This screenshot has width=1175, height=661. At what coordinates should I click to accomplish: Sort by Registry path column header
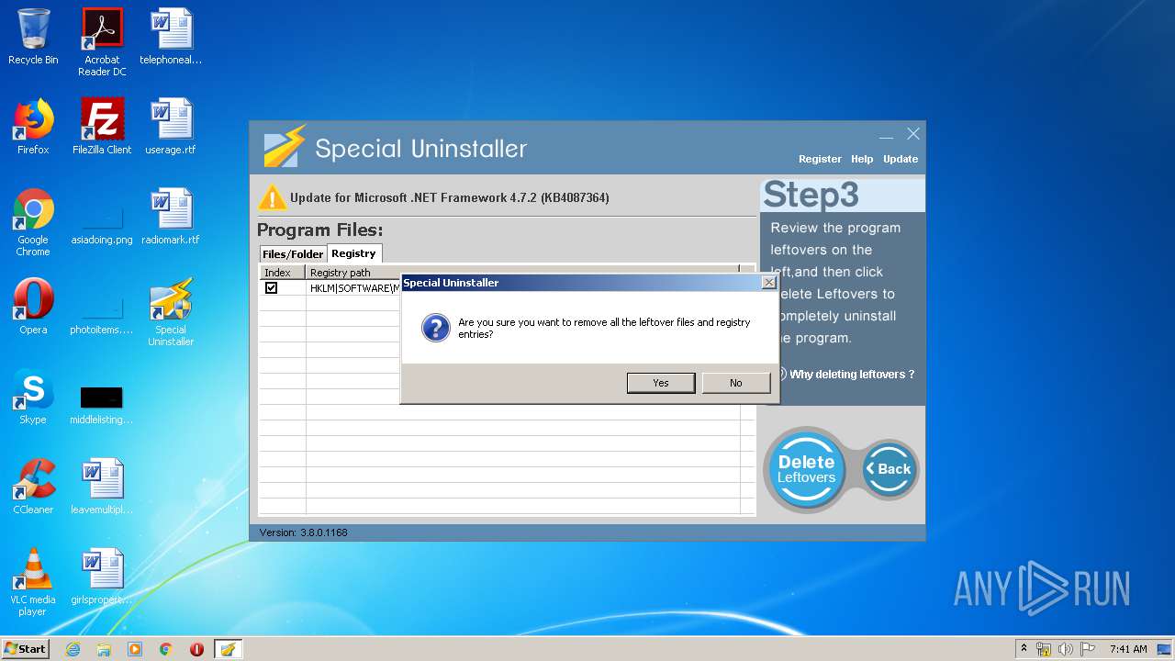pos(522,273)
